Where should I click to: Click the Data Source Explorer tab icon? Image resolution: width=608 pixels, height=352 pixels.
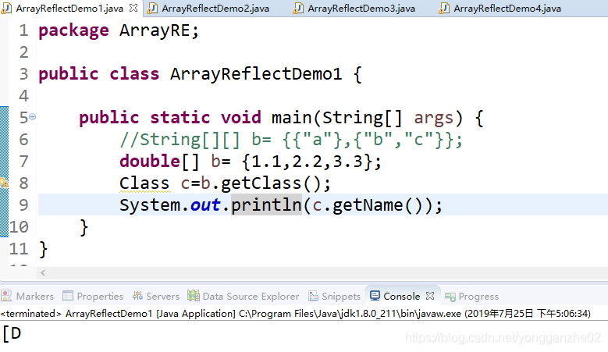pos(194,296)
